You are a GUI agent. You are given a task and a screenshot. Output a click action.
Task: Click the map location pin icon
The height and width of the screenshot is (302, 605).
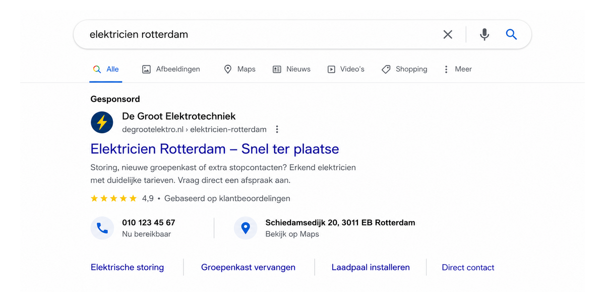coord(246,229)
